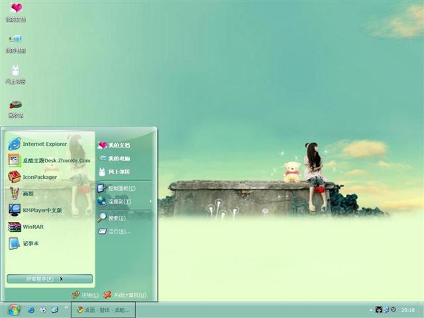Screen dimensions: 424x318
Task: Switch to the 桌面 - 壁纸 taskbar window
Action: (x=103, y=310)
